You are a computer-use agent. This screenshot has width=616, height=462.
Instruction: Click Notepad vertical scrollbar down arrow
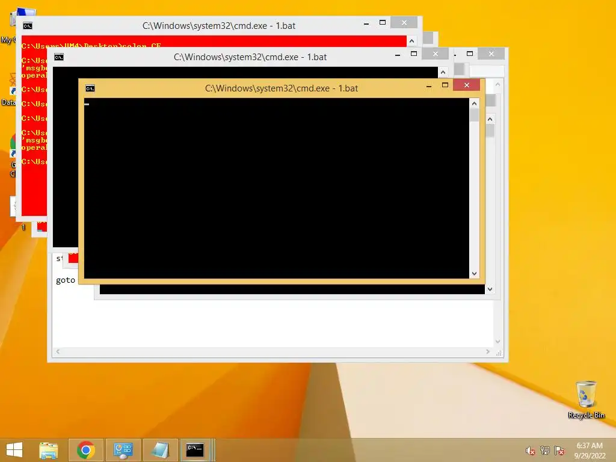pyautogui.click(x=497, y=342)
